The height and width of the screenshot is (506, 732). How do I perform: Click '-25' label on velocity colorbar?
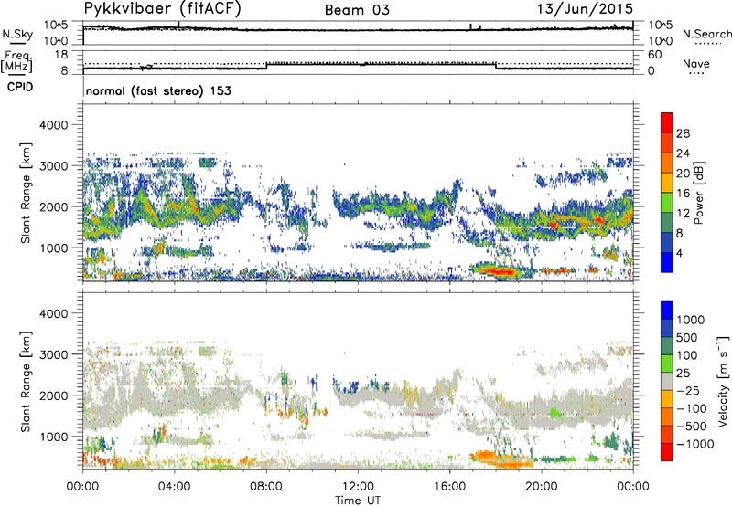click(x=688, y=390)
